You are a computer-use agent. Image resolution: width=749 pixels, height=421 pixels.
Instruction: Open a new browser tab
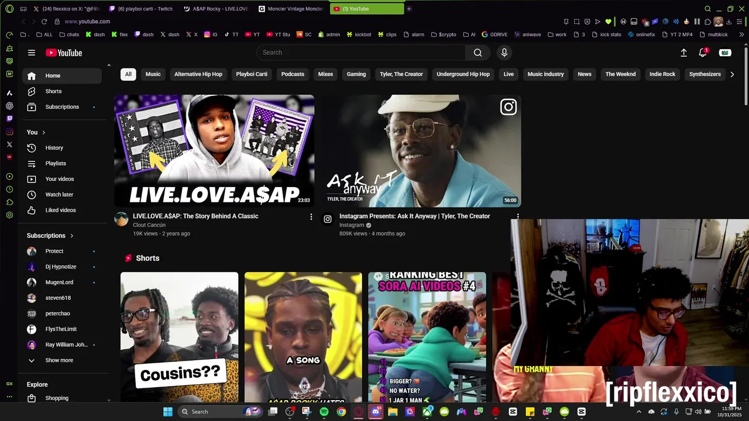(409, 9)
